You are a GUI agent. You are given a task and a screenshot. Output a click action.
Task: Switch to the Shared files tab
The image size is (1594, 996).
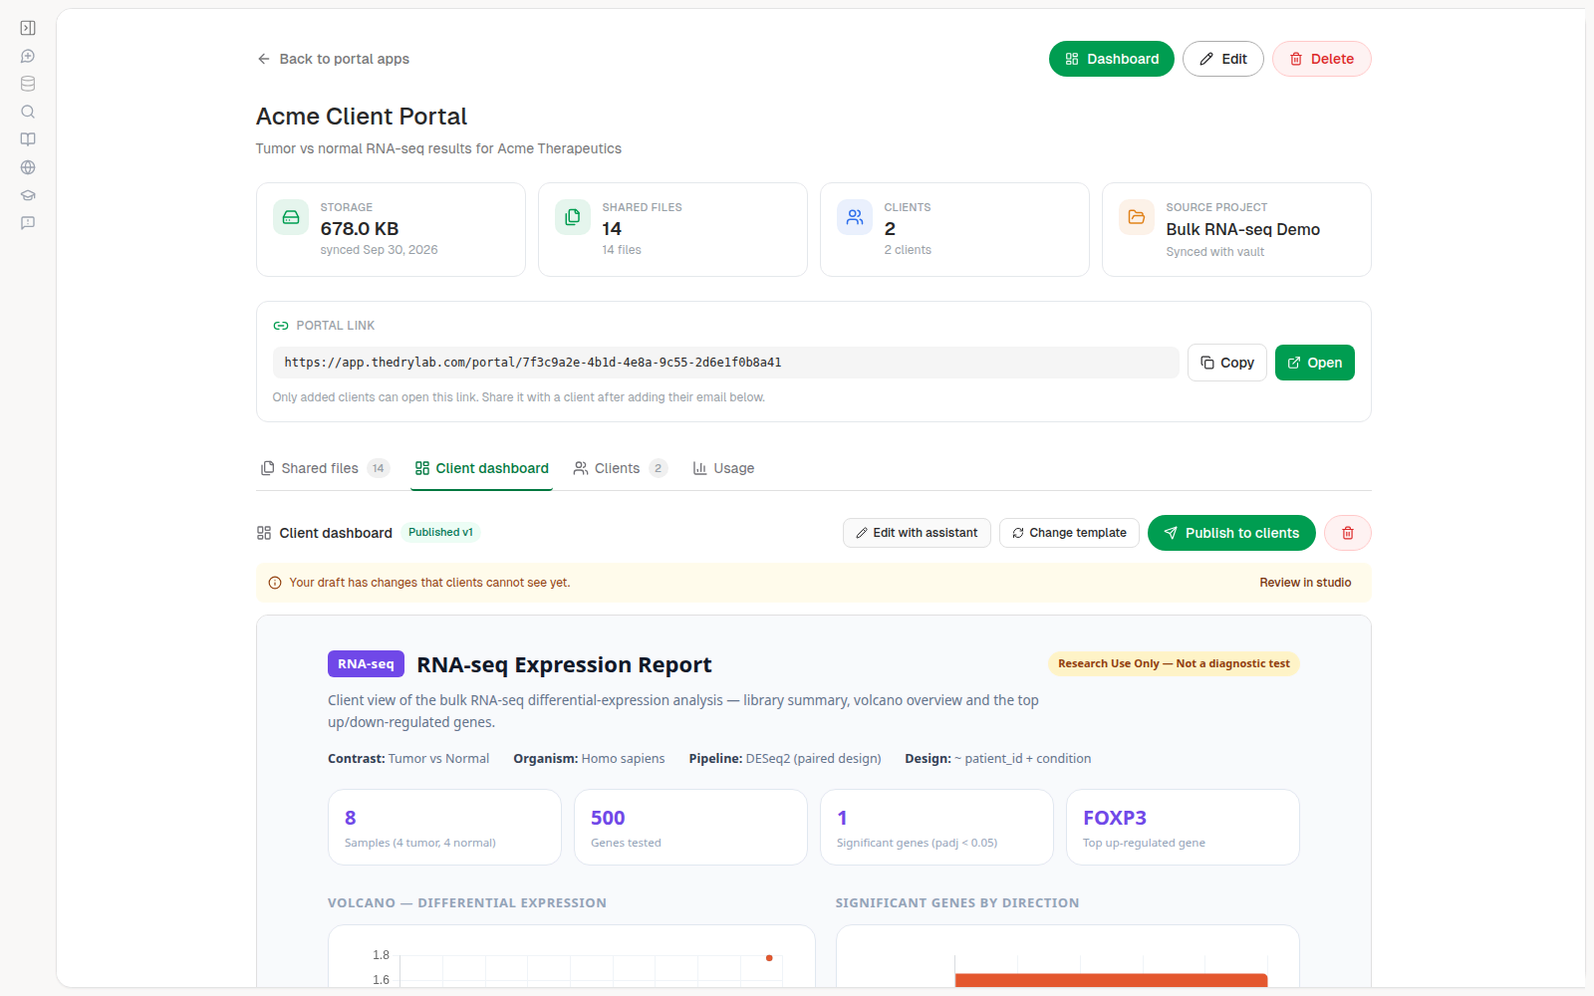[x=325, y=468]
